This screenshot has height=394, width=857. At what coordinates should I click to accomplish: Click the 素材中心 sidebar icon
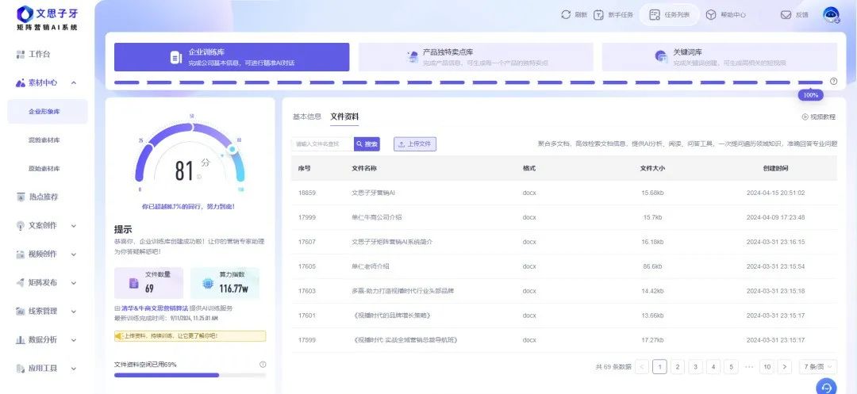(20, 83)
